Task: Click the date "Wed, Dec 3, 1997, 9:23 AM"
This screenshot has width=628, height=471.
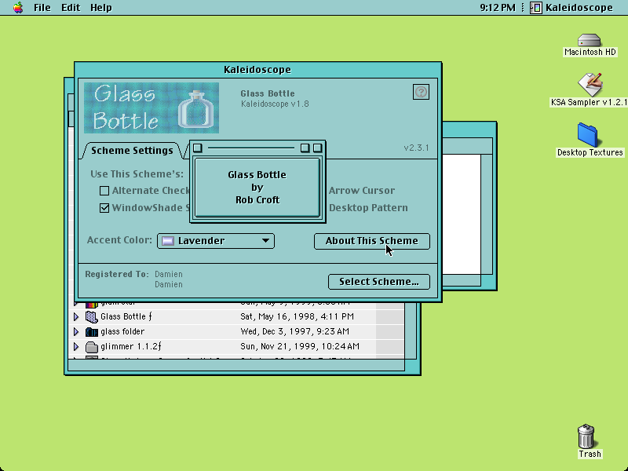Action: coord(295,331)
